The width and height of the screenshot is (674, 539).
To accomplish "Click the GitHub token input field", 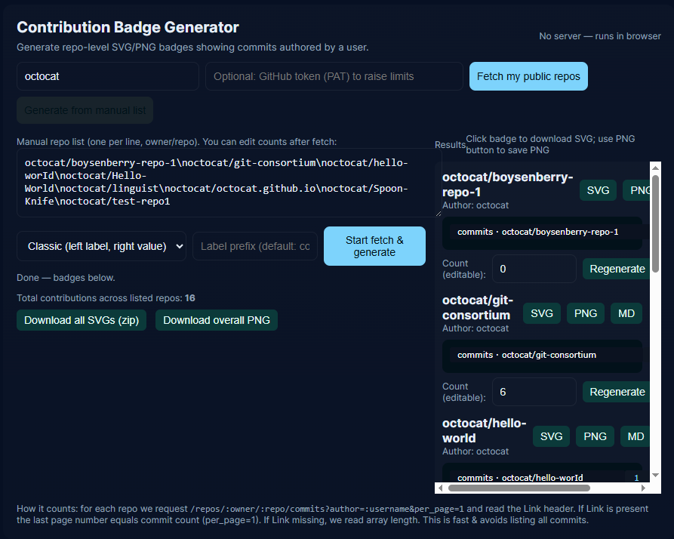I will 334,75.
